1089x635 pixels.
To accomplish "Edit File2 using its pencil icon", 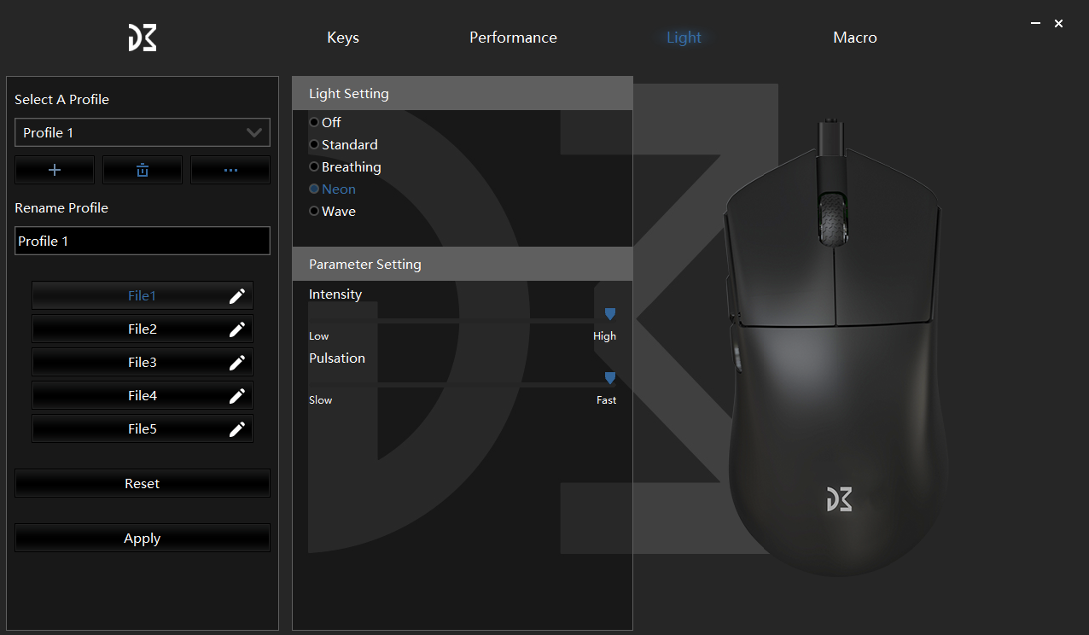I will pos(237,329).
